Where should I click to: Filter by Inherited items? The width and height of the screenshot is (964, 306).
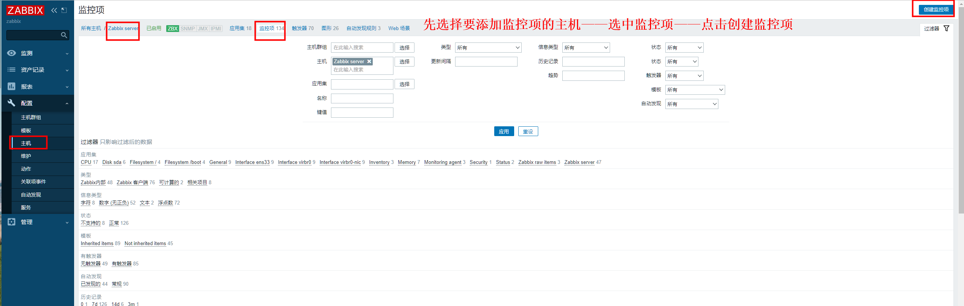(97, 243)
